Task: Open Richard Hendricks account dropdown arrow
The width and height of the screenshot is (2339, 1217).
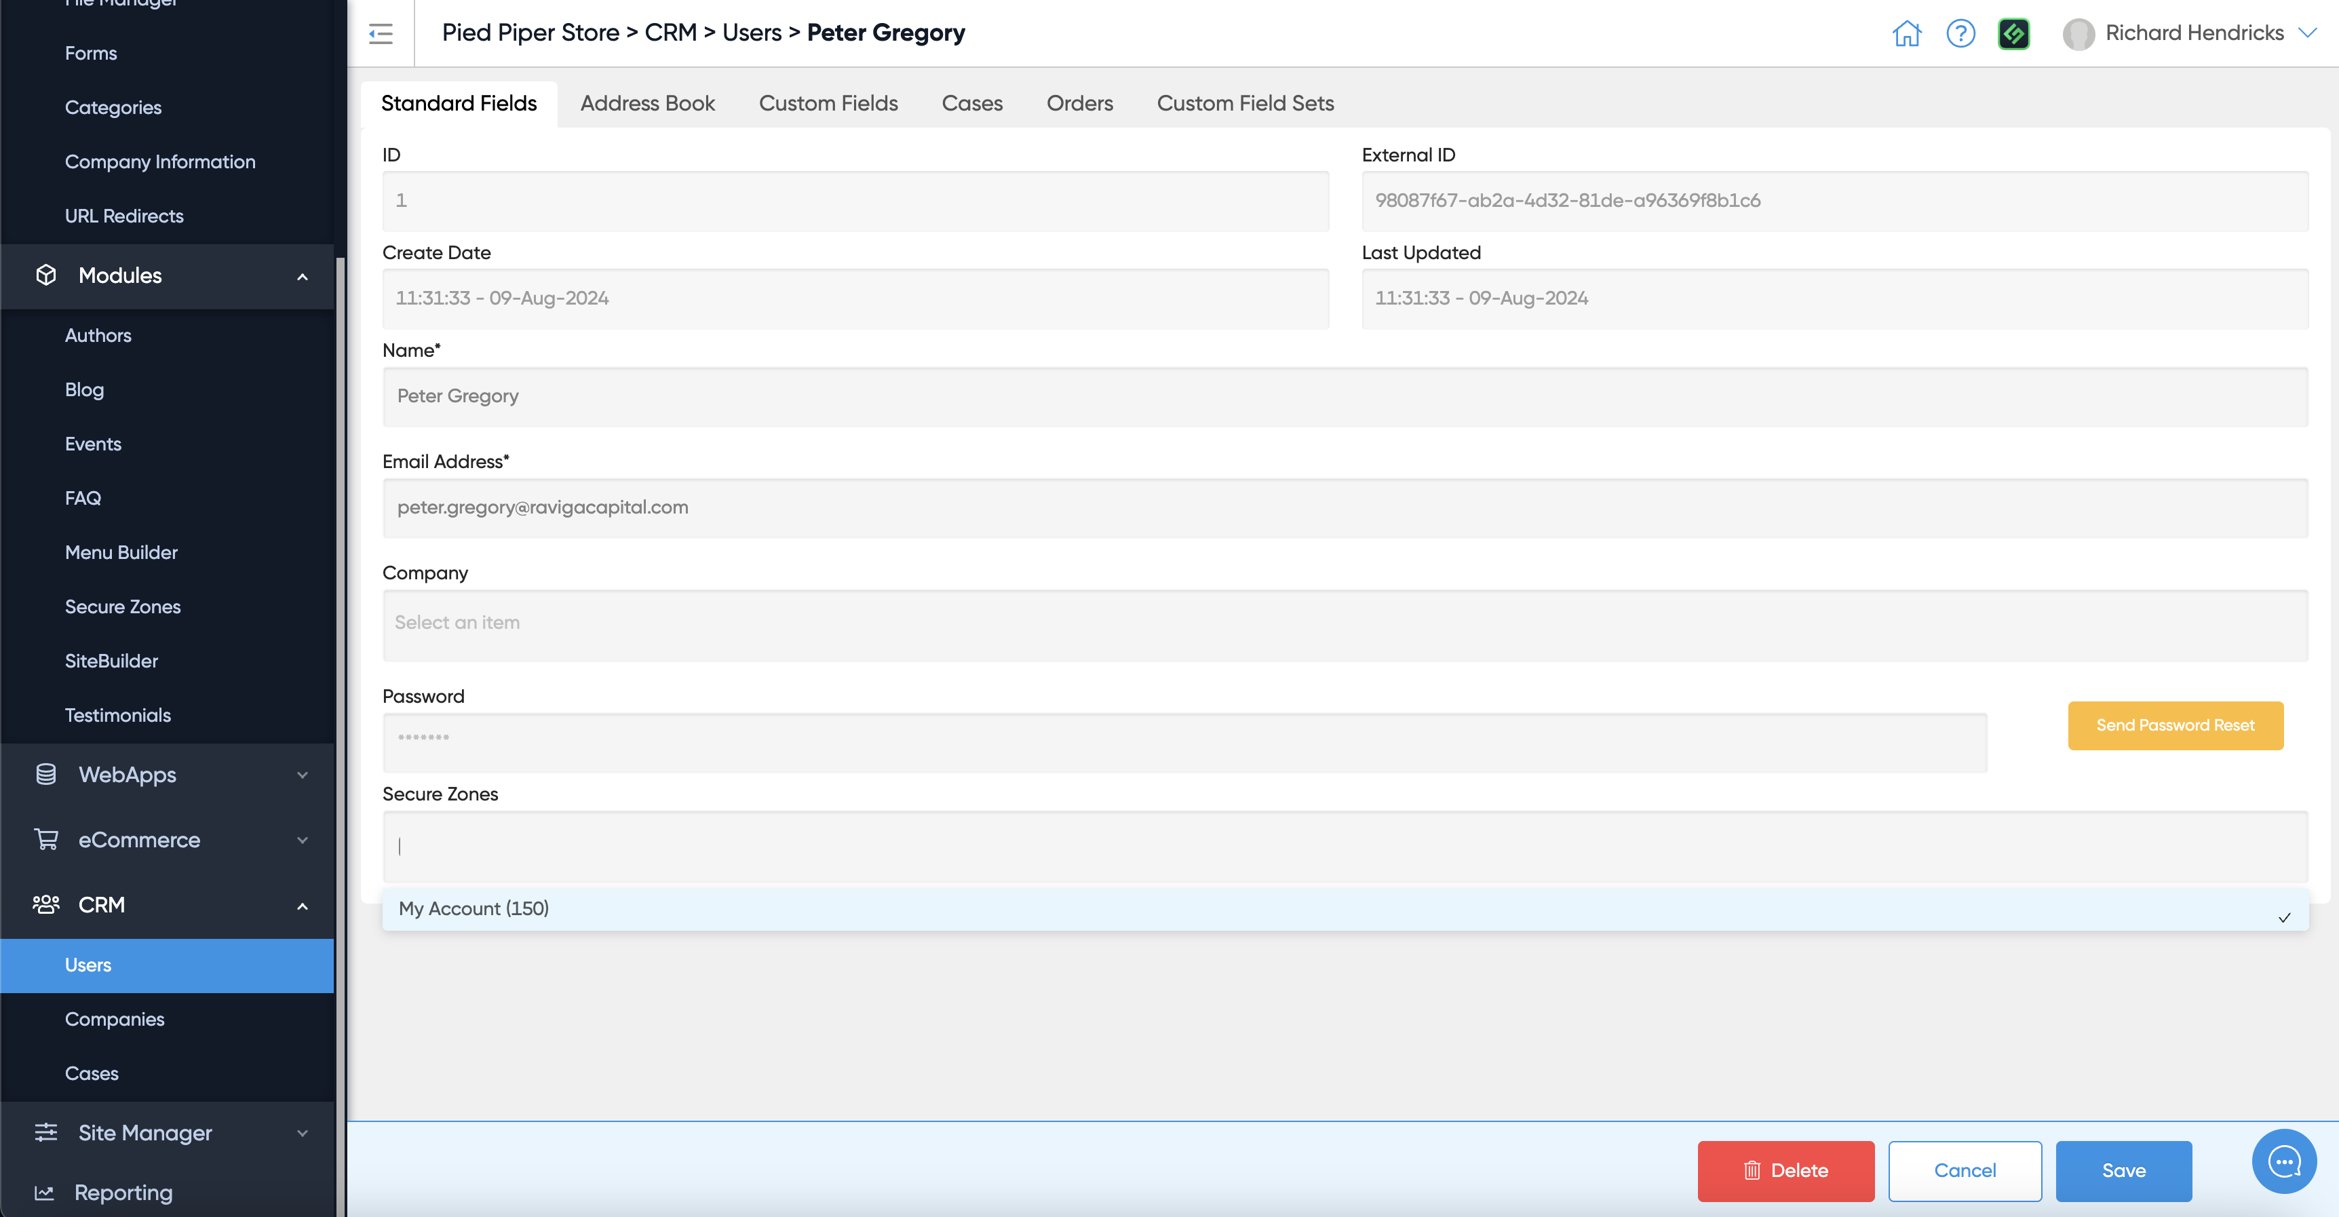Action: 2306,33
